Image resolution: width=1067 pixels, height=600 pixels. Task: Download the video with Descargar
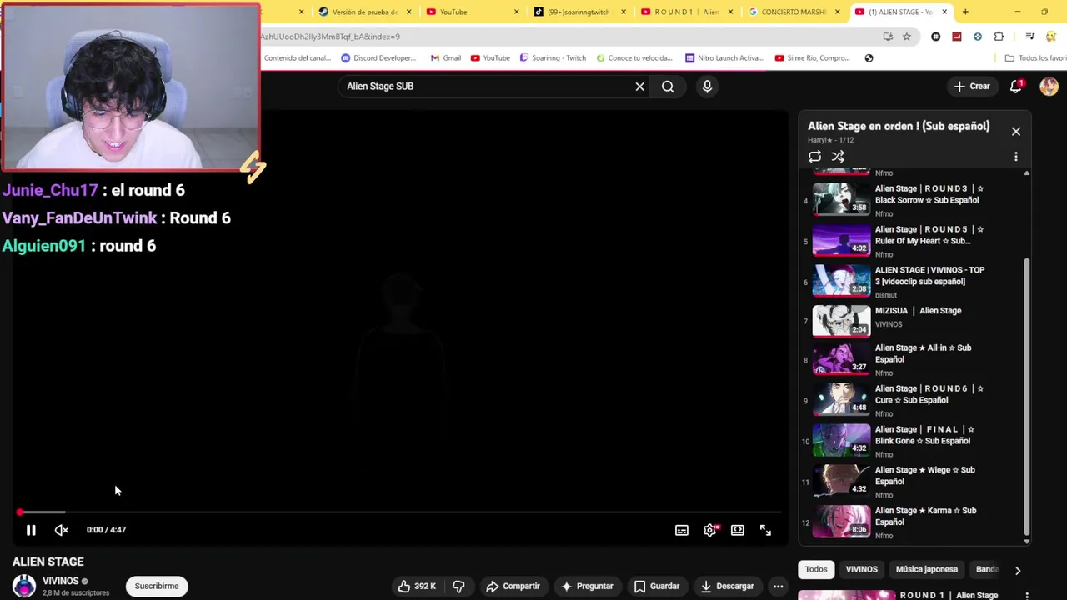click(x=728, y=587)
